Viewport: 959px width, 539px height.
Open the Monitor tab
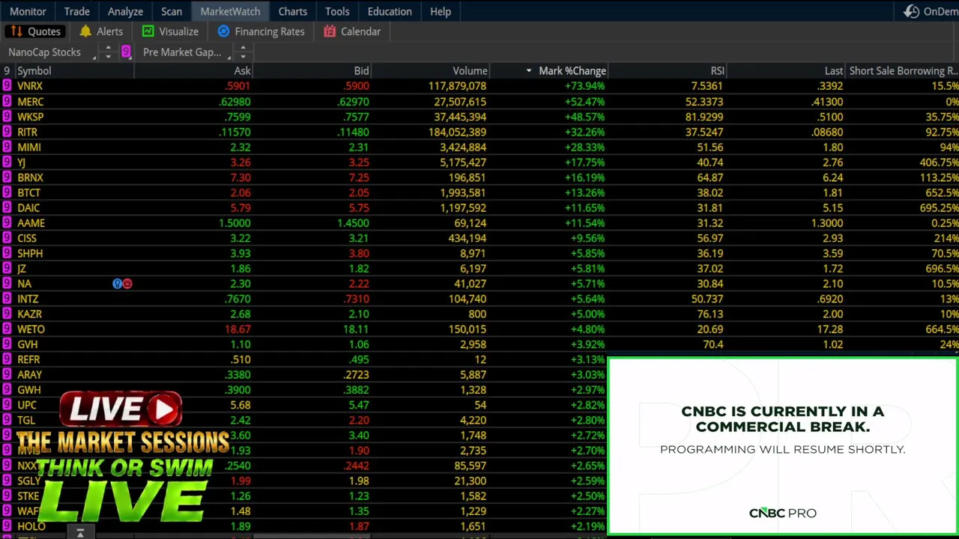pyautogui.click(x=28, y=11)
